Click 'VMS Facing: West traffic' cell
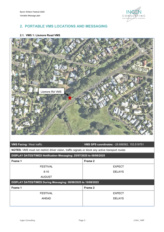This screenshot has width=164, height=232. (46, 144)
